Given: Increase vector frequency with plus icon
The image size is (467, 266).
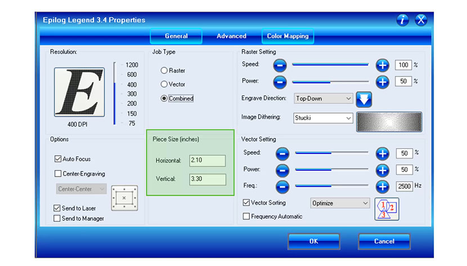Looking at the screenshot, I should (383, 186).
